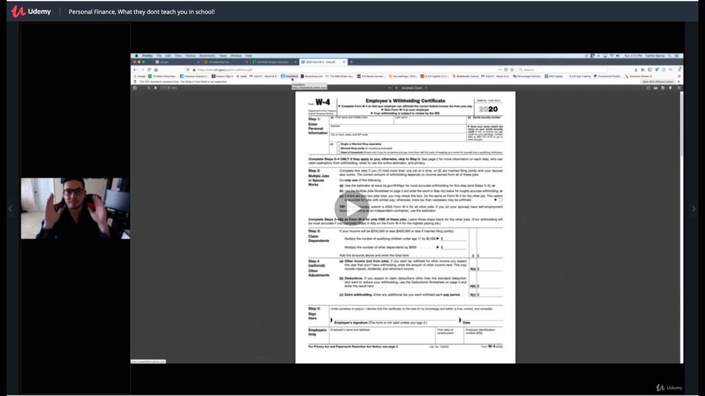Bookmark this page with the star icon

(512, 70)
